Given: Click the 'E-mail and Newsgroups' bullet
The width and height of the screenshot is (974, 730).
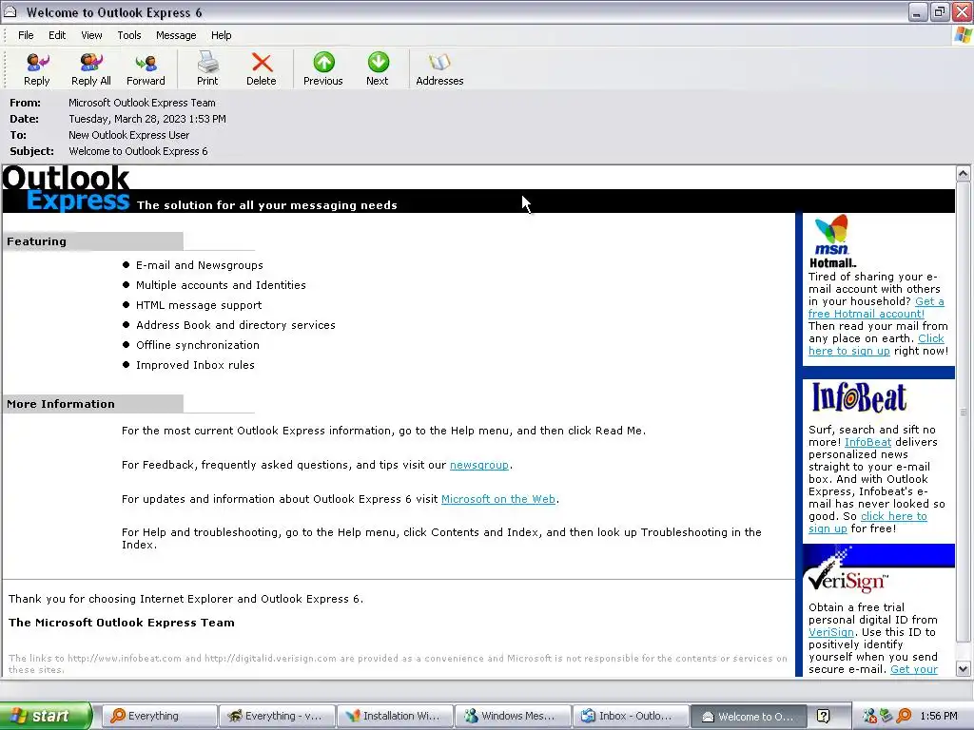Looking at the screenshot, I should tap(200, 265).
